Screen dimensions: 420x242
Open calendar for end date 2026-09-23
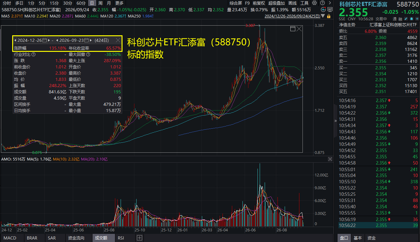(x=86, y=40)
